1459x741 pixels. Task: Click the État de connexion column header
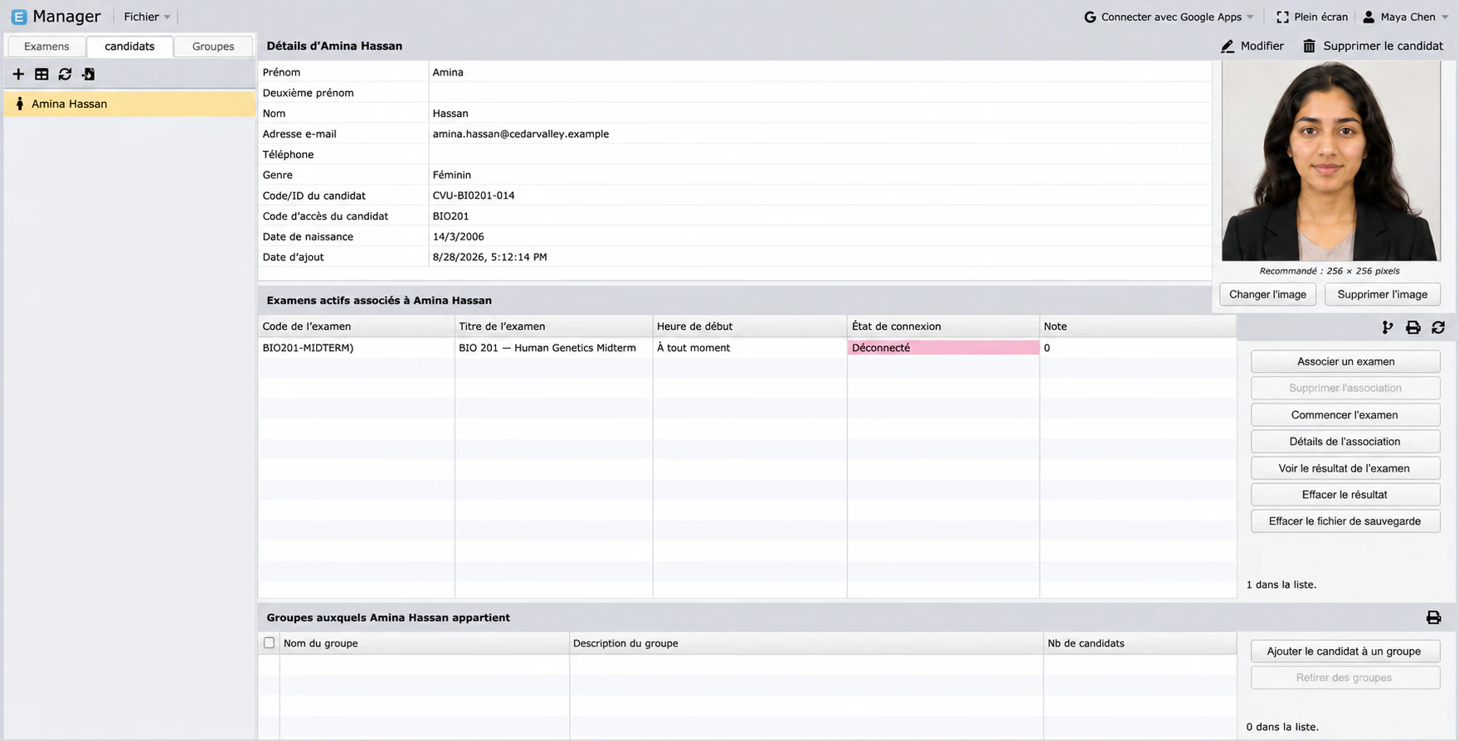(x=943, y=326)
